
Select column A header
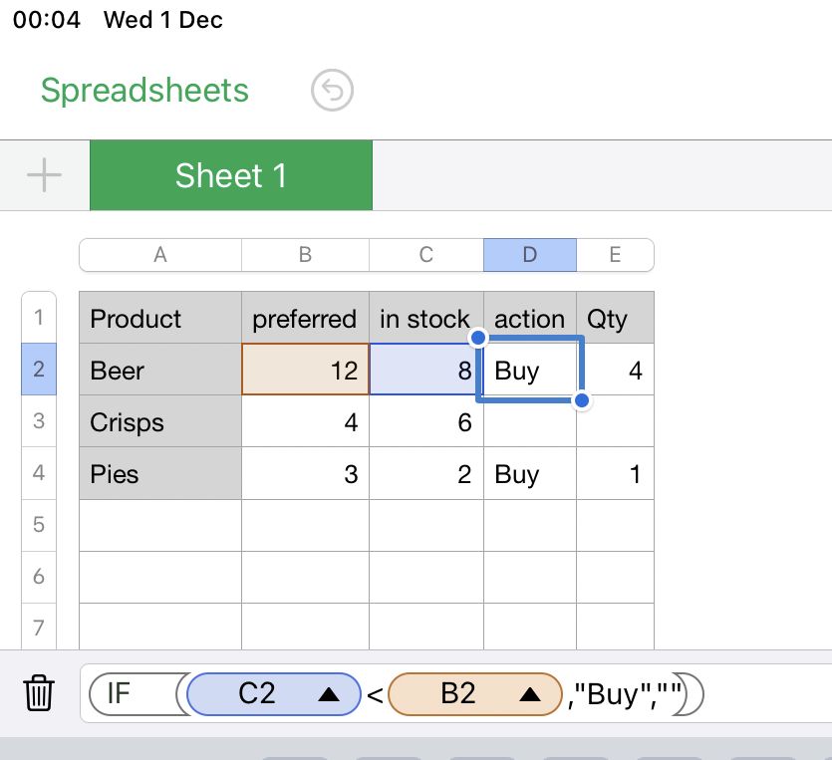[160, 255]
